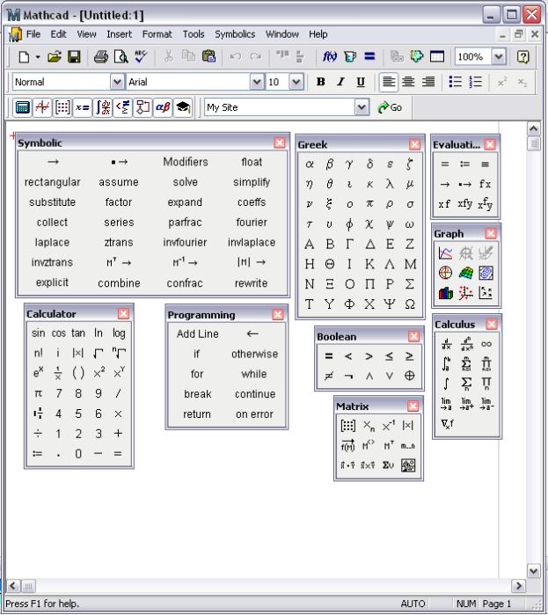Click simplify in Symbolic palette
This screenshot has width=548, height=615.
(252, 182)
